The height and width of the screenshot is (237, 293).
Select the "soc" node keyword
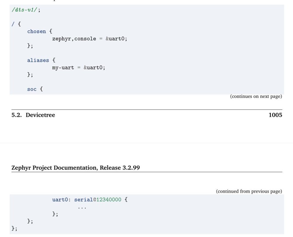pos(32,89)
